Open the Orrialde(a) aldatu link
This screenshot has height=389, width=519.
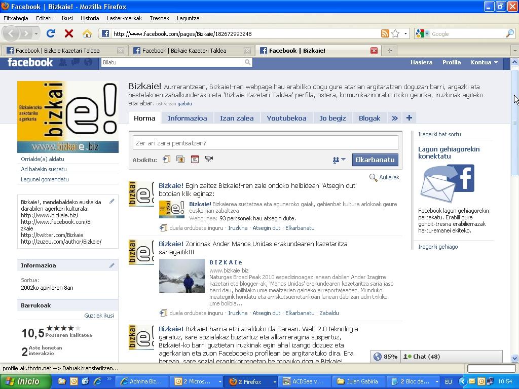(x=43, y=159)
